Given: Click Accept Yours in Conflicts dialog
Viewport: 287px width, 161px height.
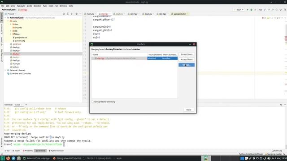Looking at the screenshot, I should [187, 54].
